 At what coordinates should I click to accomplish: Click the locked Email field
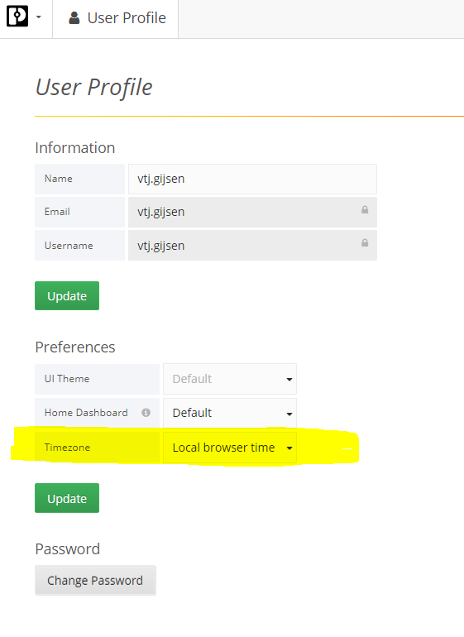pyautogui.click(x=252, y=212)
